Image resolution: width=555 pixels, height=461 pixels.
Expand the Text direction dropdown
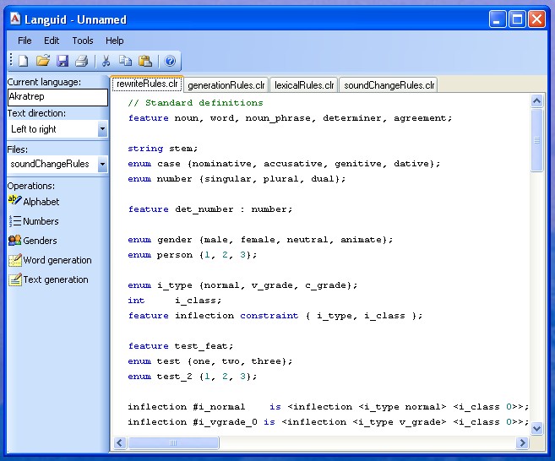(x=102, y=129)
